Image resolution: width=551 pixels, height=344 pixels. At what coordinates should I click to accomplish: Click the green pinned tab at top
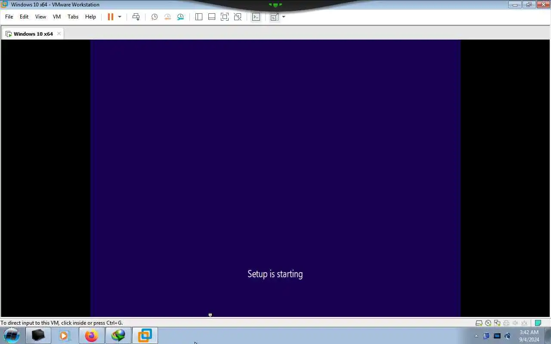275,5
